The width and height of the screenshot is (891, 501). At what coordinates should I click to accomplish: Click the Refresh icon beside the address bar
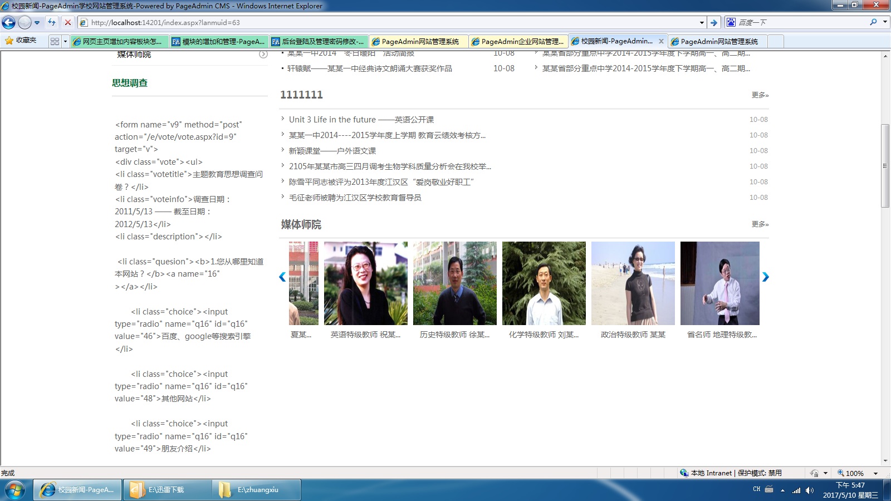[52, 22]
